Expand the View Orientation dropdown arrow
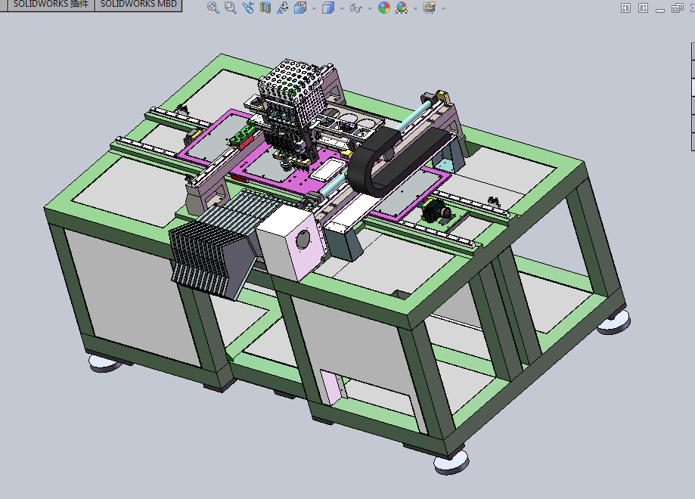This screenshot has width=695, height=499. 314,8
